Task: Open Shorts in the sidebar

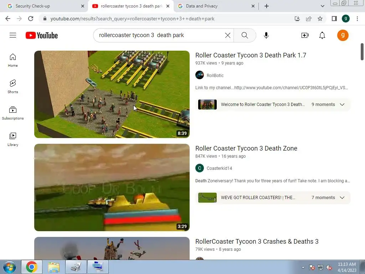Action: tap(13, 87)
